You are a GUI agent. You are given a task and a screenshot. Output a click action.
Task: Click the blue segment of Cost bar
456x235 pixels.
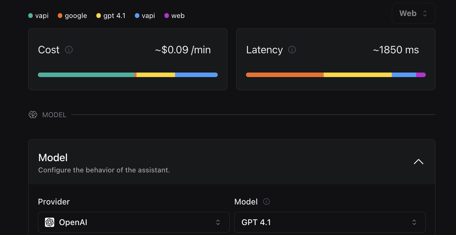pos(196,75)
